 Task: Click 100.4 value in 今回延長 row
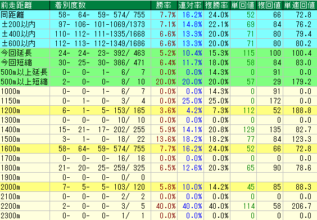tap(302, 53)
